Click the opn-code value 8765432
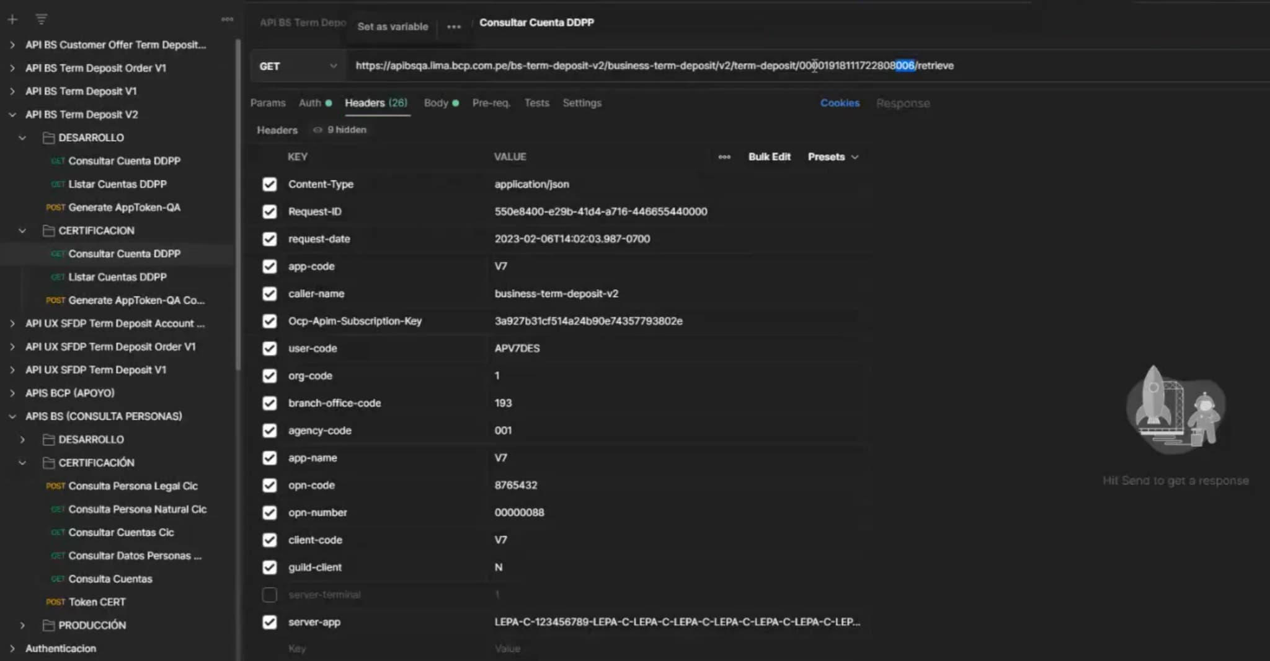 tap(515, 485)
